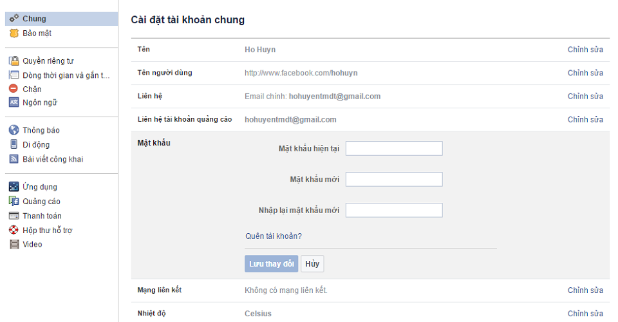Screen dimensions: 618x322
Task: Click the lifebuoy icon for Hộp thư hỗ trợ
Action: point(14,230)
